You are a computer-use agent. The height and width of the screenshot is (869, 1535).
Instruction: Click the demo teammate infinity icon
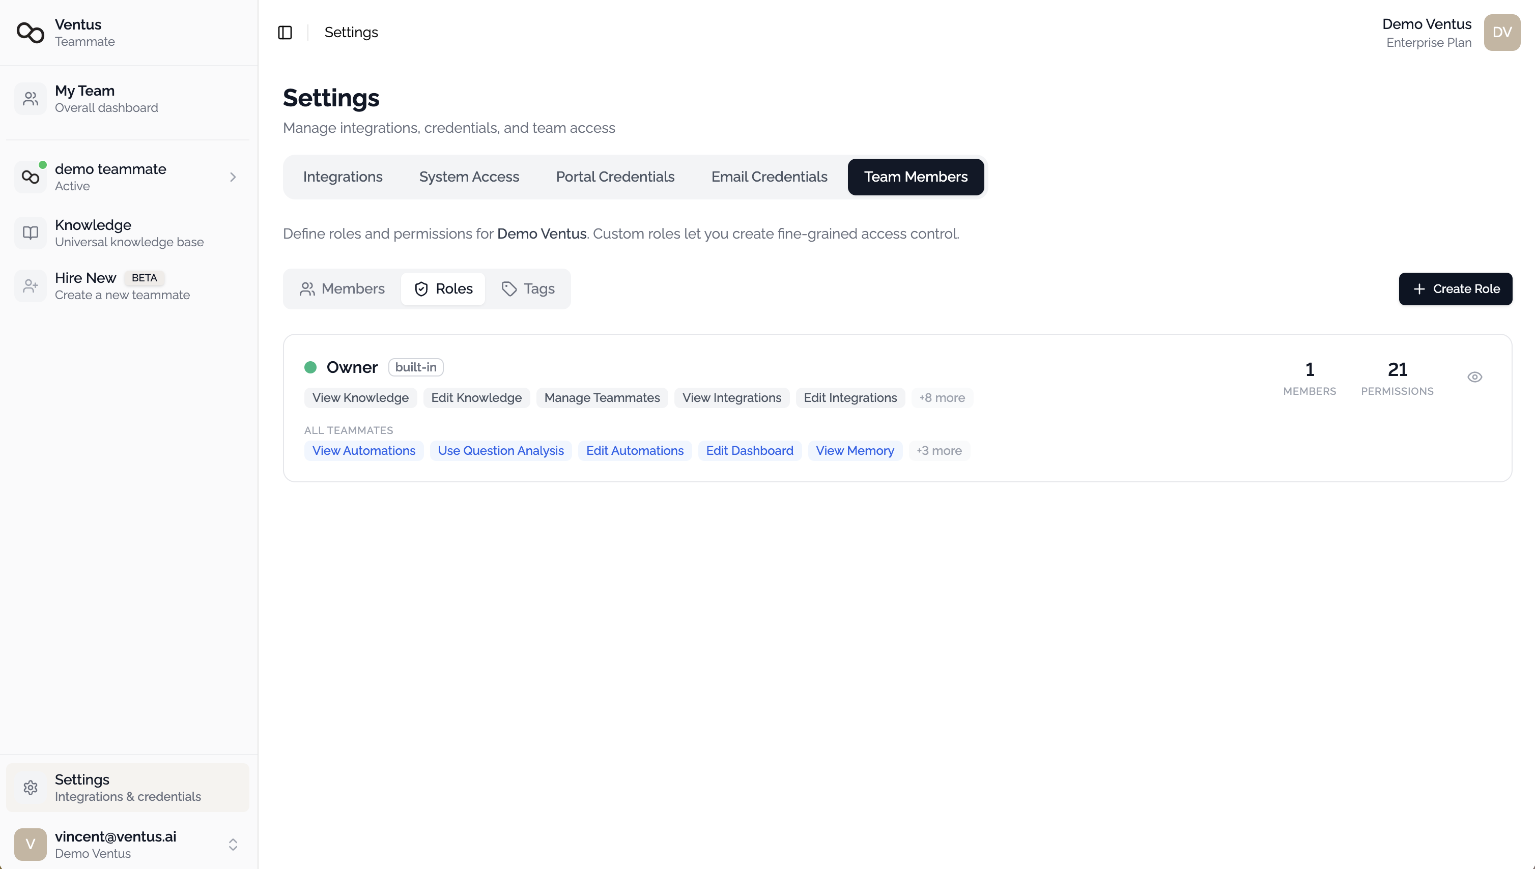coord(31,177)
